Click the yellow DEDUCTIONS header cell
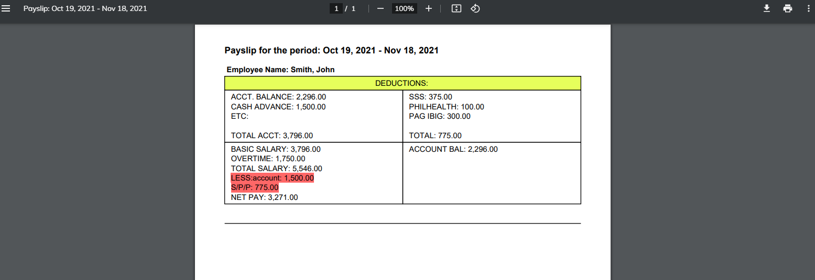This screenshot has height=280, width=815. pyautogui.click(x=403, y=83)
